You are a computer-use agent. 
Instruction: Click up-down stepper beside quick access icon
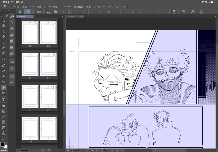click(x=33, y=12)
